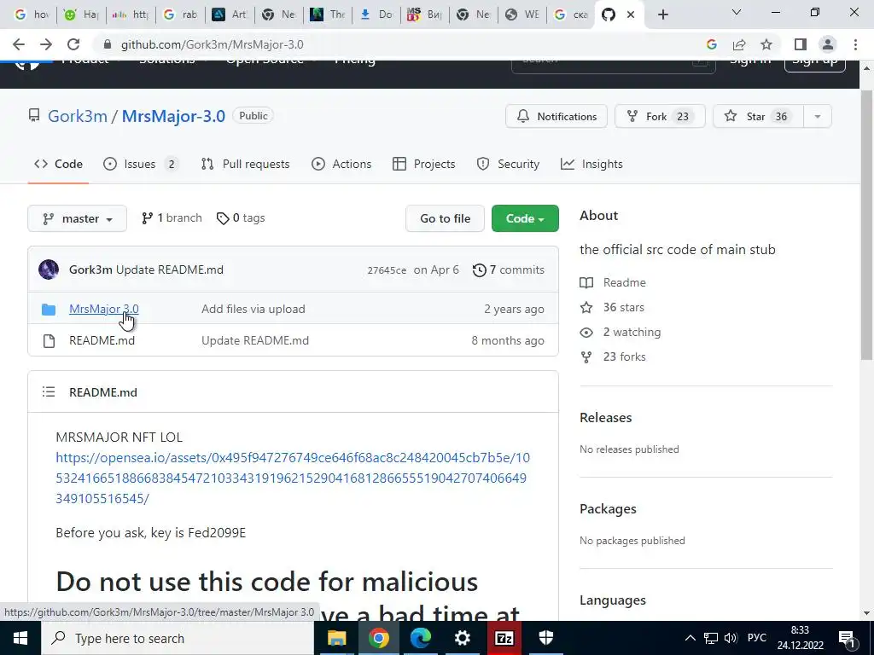Open the tab search chevron in Chrome

coord(737,12)
